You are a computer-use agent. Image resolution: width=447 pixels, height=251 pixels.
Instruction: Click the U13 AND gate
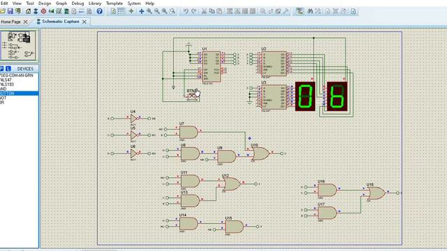[x=190, y=201]
